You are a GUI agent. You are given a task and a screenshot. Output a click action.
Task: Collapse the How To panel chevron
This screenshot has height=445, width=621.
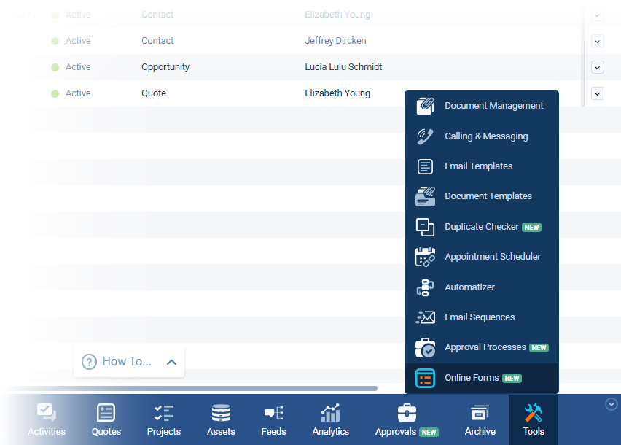pyautogui.click(x=172, y=362)
